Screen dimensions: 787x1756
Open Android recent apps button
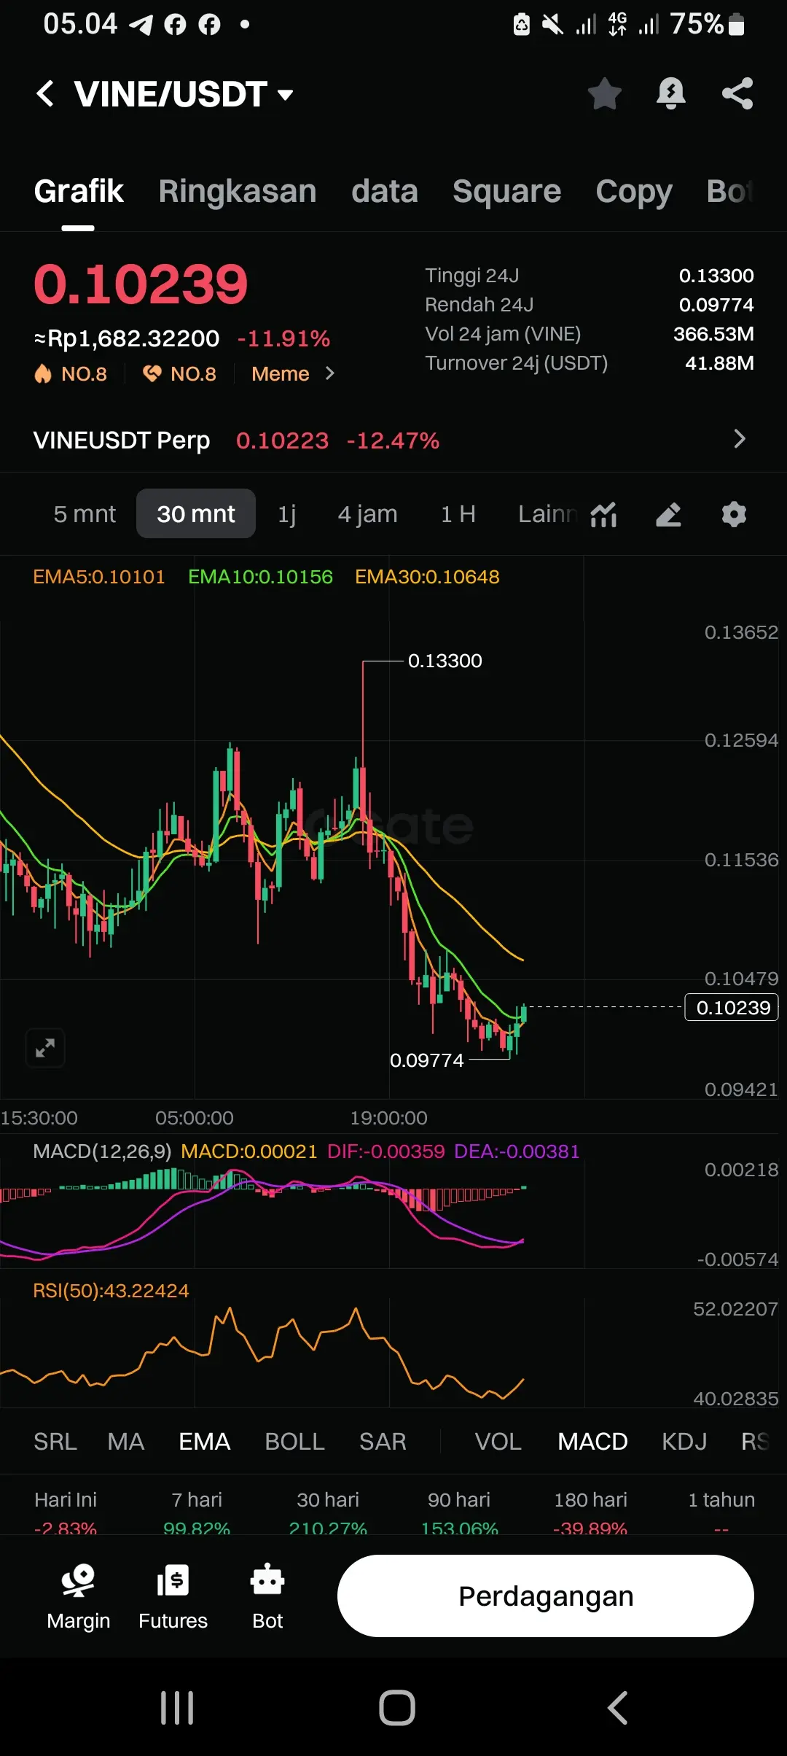point(177,1708)
